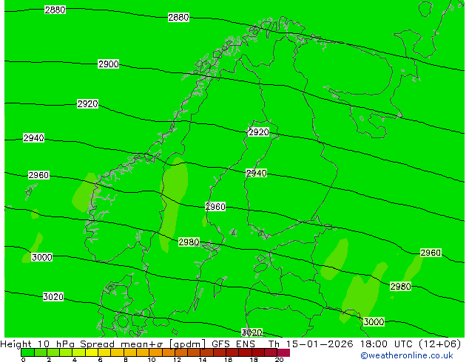Click the legend tick value 6
Viewport: 469px width, 362px height.
100,360
